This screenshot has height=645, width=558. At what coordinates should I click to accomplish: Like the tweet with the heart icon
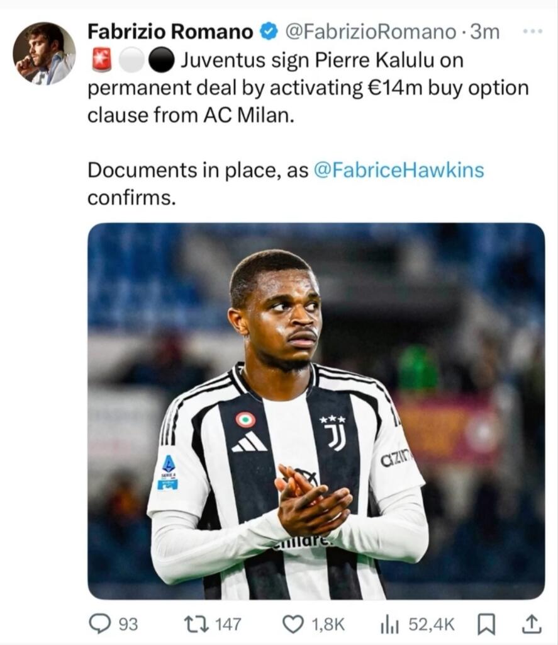coord(293,624)
